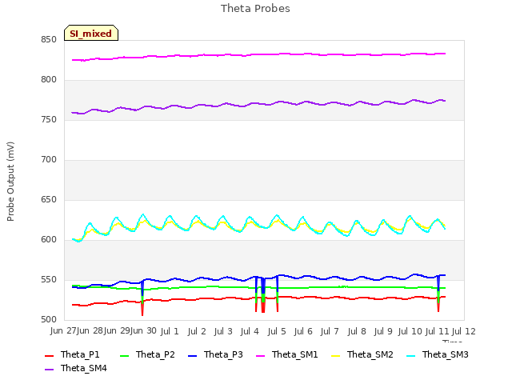Image resolution: width=512 pixels, height=384 pixels.
Task: Select the Theta_P2 legend entry
Action: pyautogui.click(x=147, y=354)
